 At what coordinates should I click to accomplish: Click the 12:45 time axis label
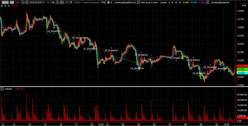[101, 124]
